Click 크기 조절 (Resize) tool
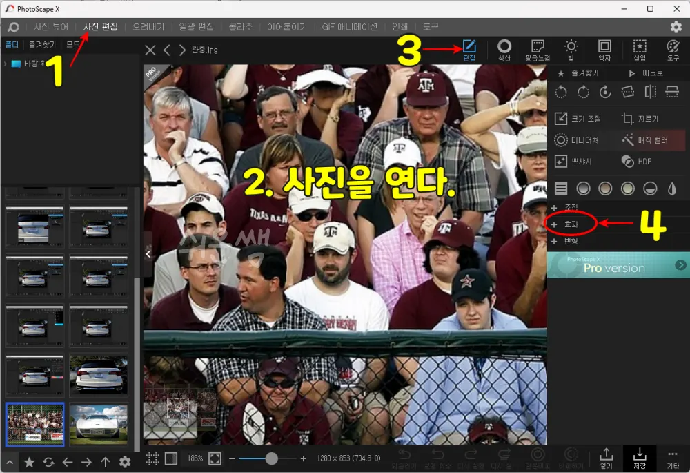The height and width of the screenshot is (473, 690). click(x=578, y=119)
